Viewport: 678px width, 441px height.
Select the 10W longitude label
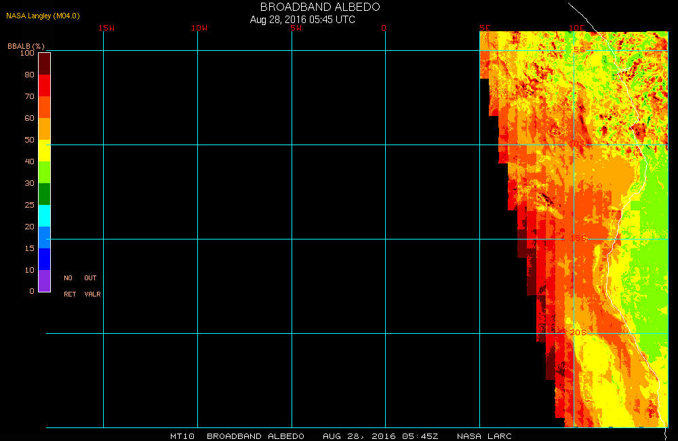point(199,28)
